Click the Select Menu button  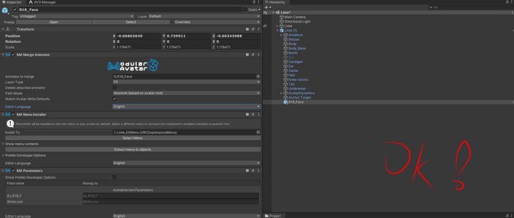(x=133, y=138)
